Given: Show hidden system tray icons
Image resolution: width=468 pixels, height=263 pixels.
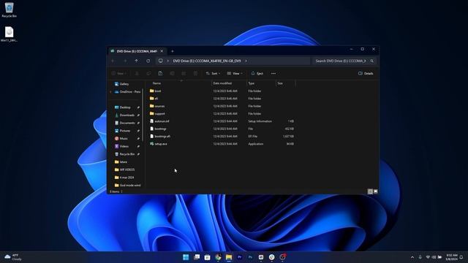Looking at the screenshot, I should 412,257.
